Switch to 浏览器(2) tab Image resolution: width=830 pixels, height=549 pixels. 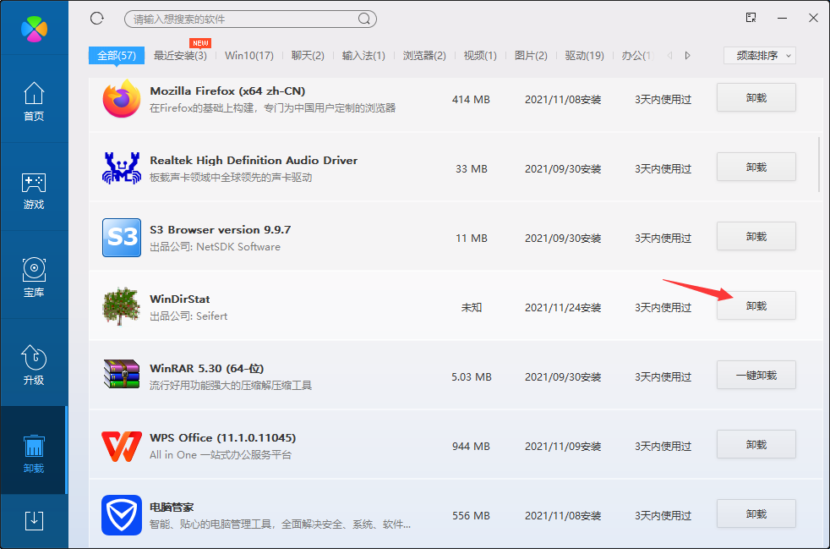(424, 55)
